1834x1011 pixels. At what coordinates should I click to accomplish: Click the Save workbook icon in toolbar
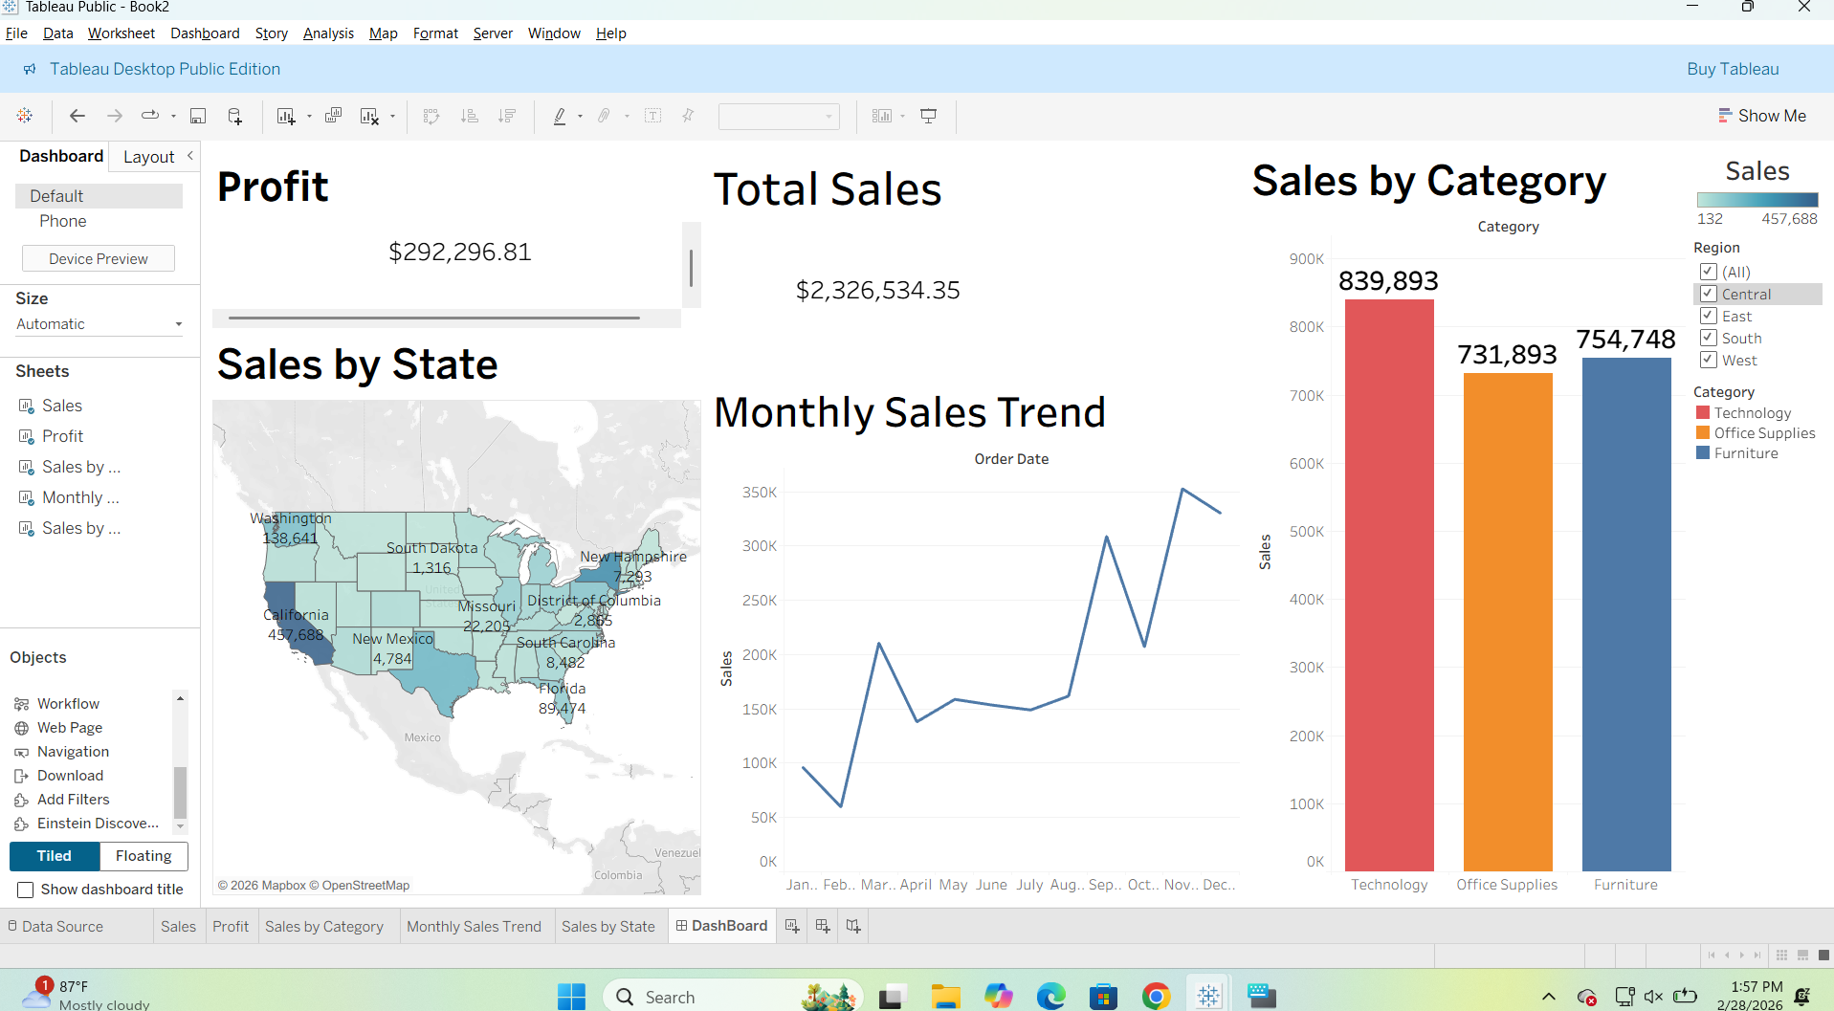click(198, 116)
